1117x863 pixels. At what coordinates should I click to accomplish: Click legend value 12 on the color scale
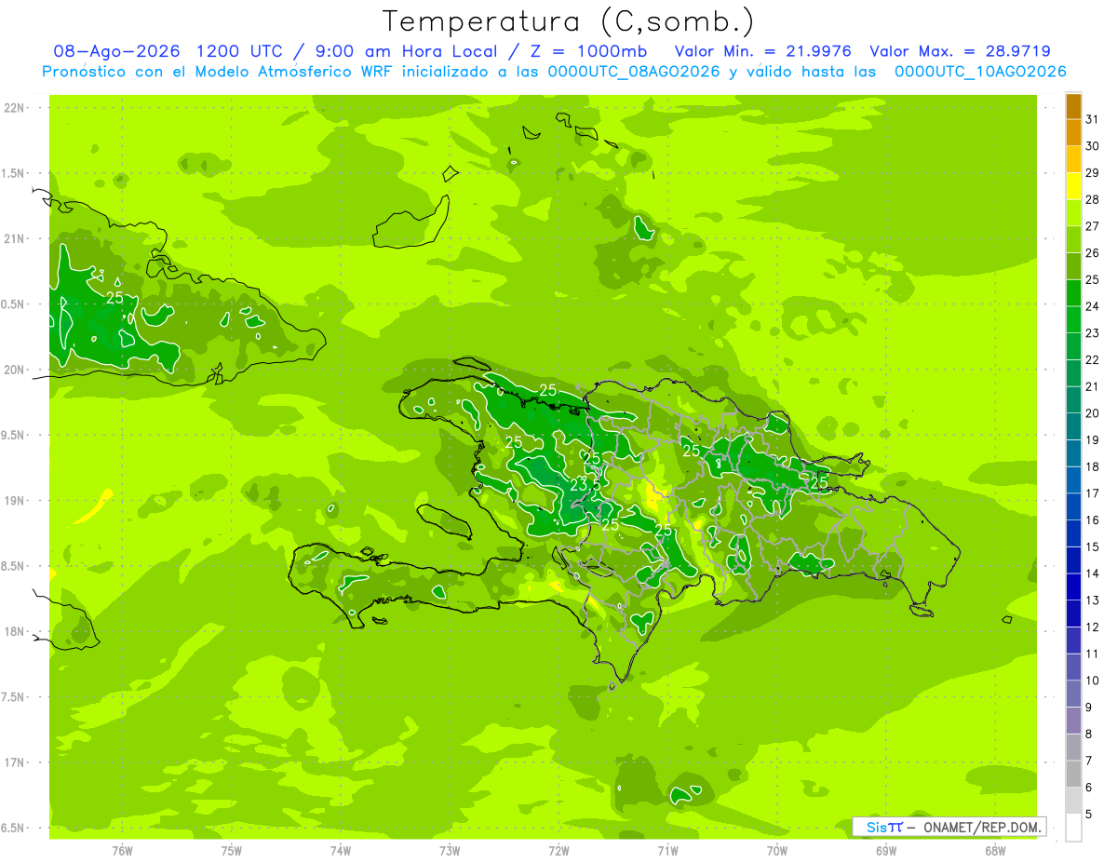click(x=1093, y=627)
